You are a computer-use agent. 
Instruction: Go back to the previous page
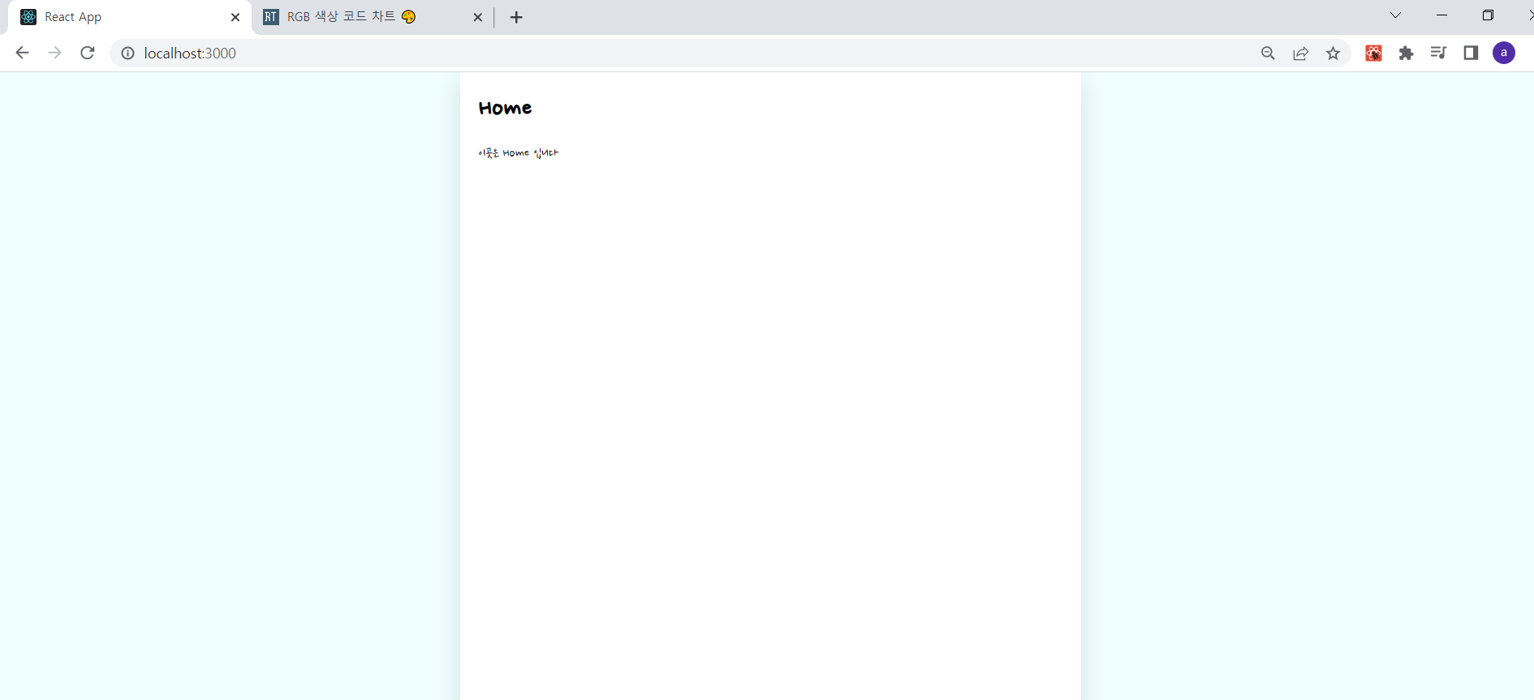point(22,53)
